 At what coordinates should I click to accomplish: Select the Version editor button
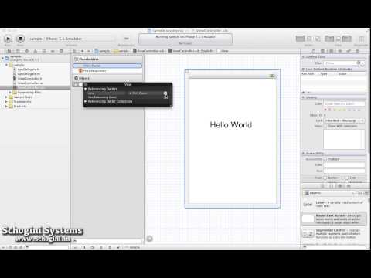click(x=318, y=39)
